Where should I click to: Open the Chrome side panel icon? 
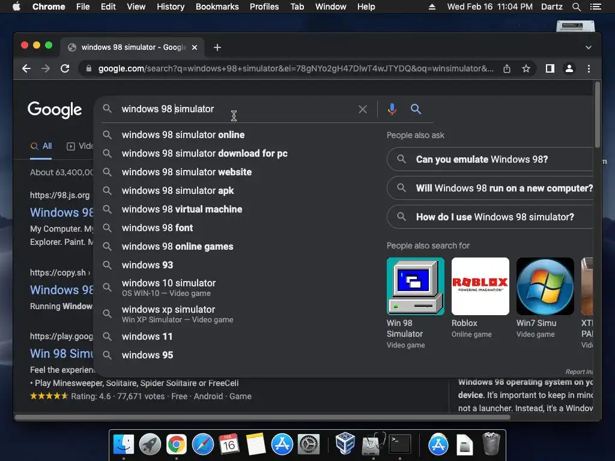pyautogui.click(x=550, y=68)
